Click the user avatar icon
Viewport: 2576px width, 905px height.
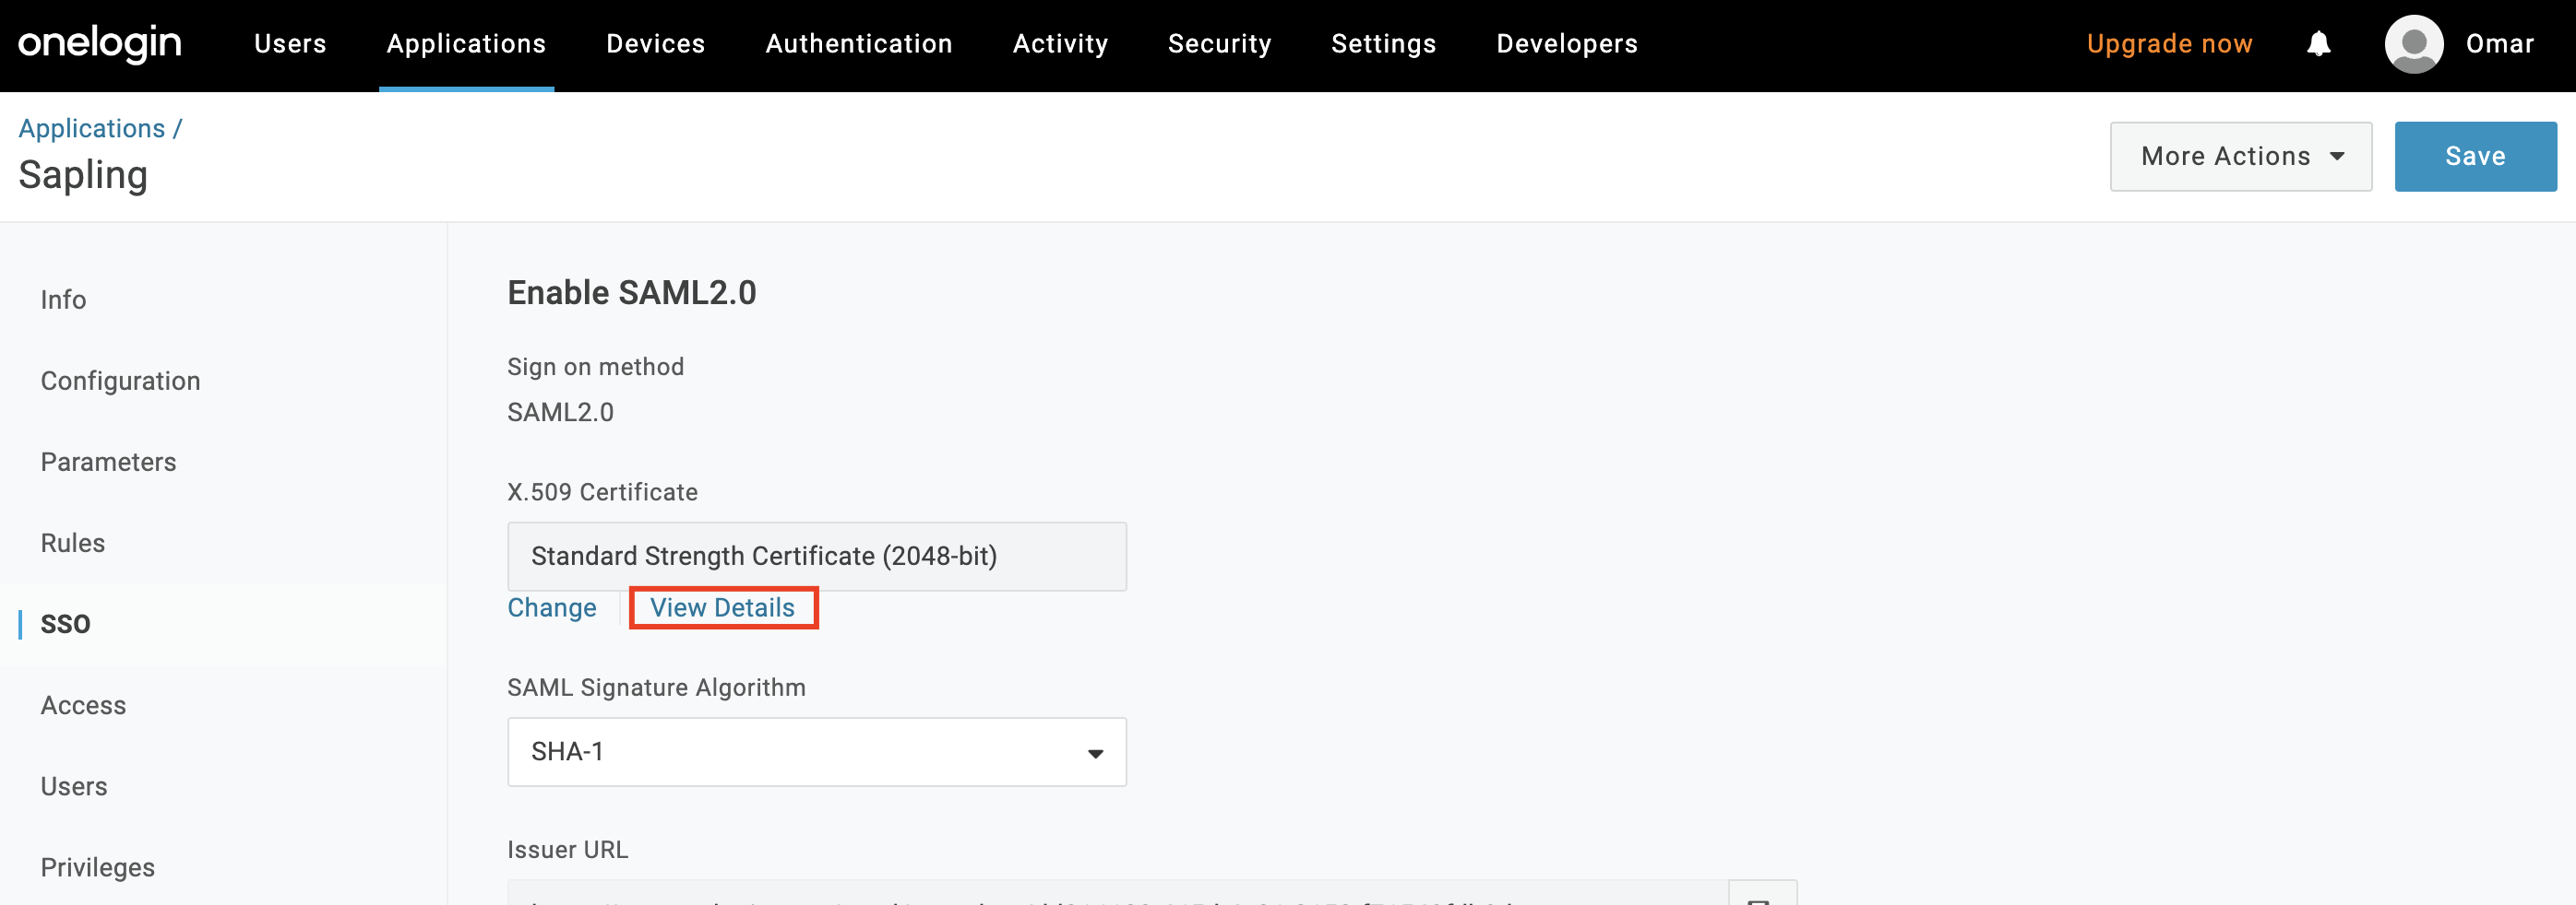(2413, 44)
